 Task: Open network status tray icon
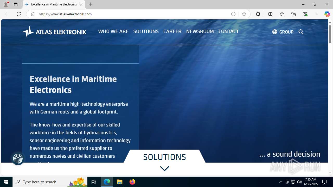point(293,182)
